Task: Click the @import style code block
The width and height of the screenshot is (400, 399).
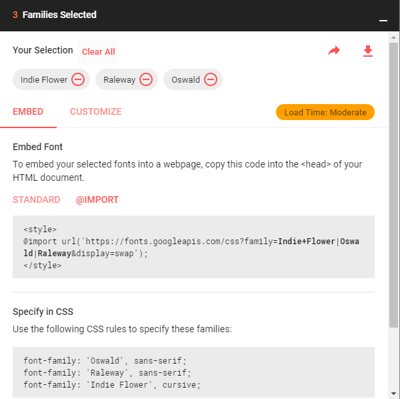Action: coord(193,247)
